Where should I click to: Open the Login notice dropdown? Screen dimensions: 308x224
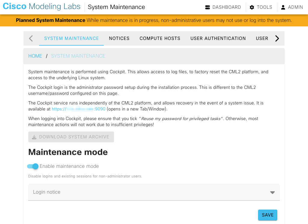(154, 192)
